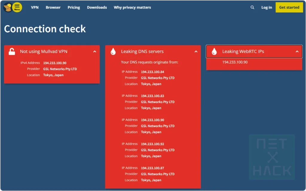Click the Mullvad mole logo

point(7,7)
